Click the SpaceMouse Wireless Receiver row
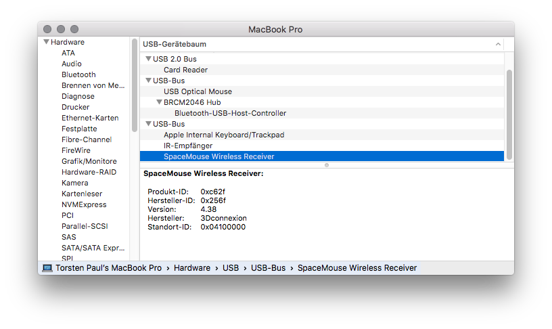552x329 pixels. (218, 156)
